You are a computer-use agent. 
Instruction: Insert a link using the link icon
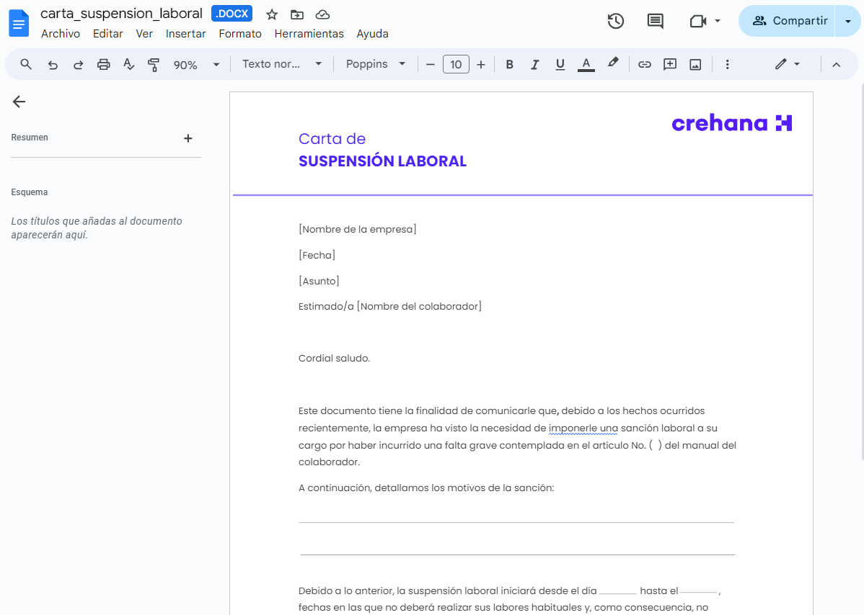click(644, 64)
